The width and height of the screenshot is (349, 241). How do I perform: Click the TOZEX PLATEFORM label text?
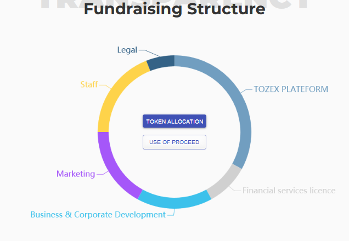pyautogui.click(x=291, y=89)
